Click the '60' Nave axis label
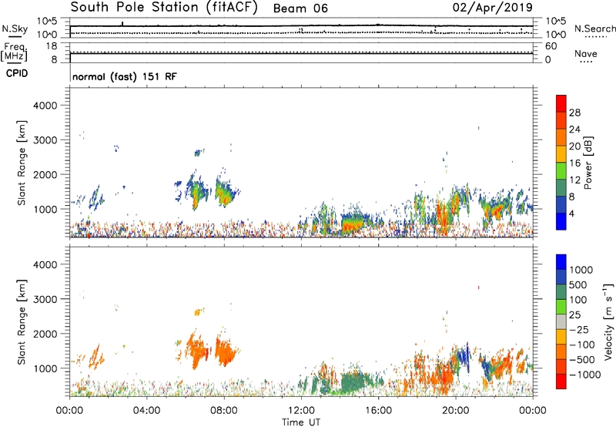The width and height of the screenshot is (616, 427). tap(551, 46)
